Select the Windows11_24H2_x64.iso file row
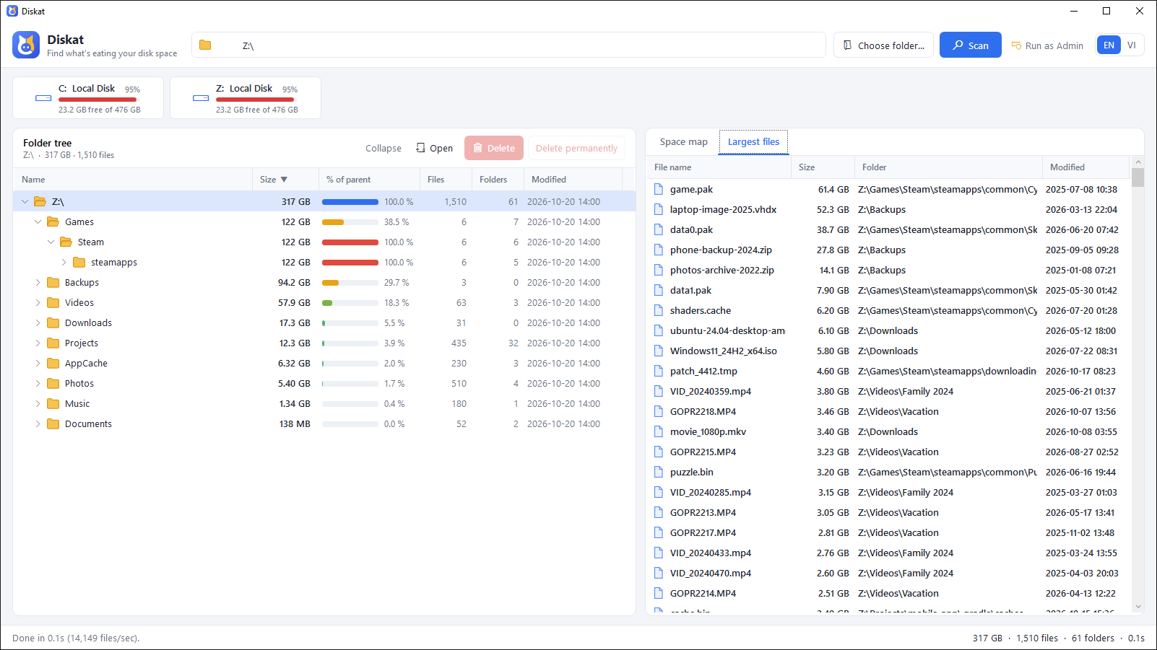 (888, 351)
